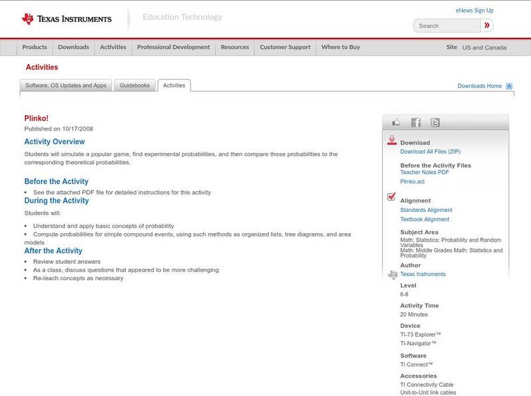The image size is (531, 396).
Task: Open the Products menu
Action: (35, 48)
